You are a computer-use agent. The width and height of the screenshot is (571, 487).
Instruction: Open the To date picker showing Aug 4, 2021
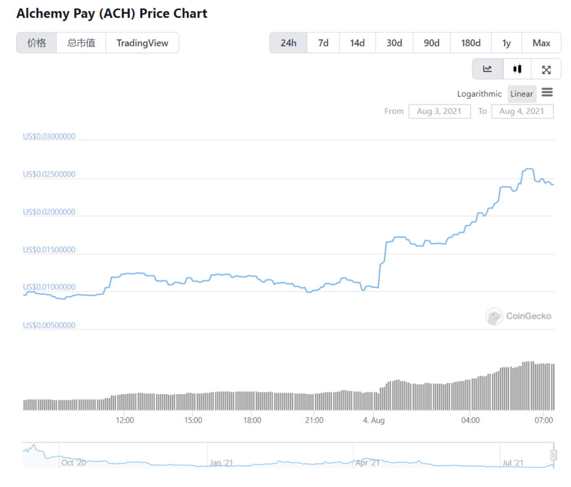tap(522, 111)
